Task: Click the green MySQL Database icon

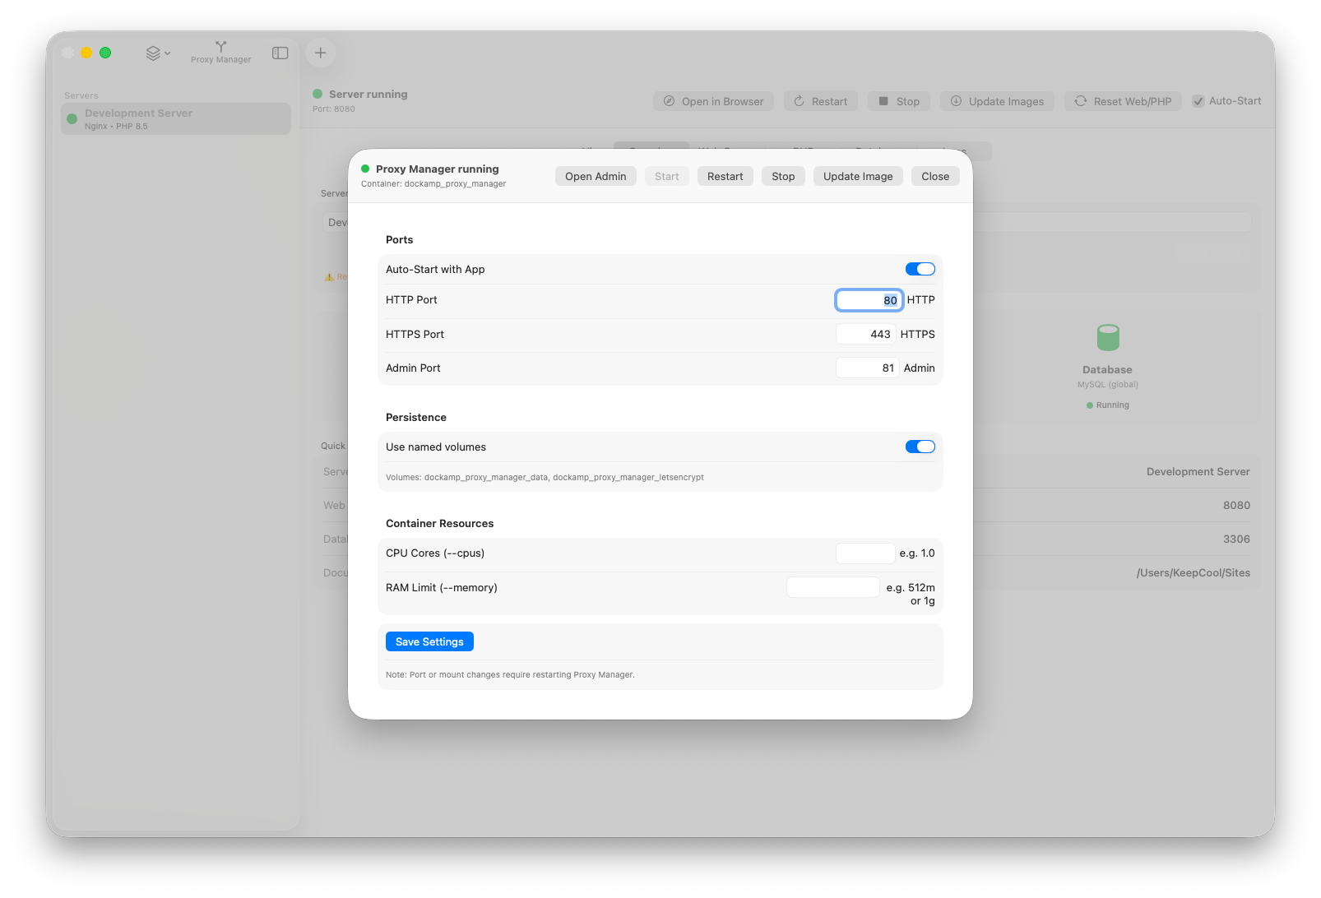Action: [x=1106, y=336]
